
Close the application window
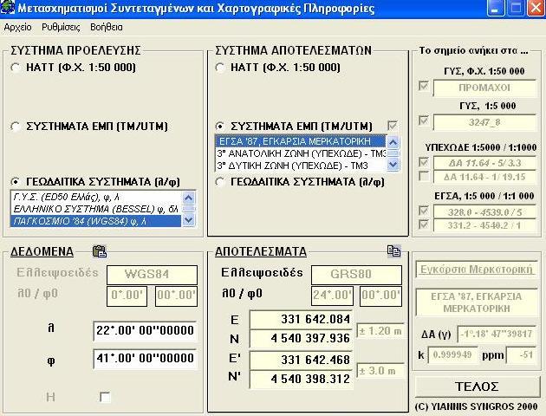[536, 9]
